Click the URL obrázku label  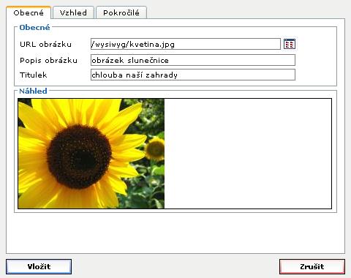tap(45, 45)
